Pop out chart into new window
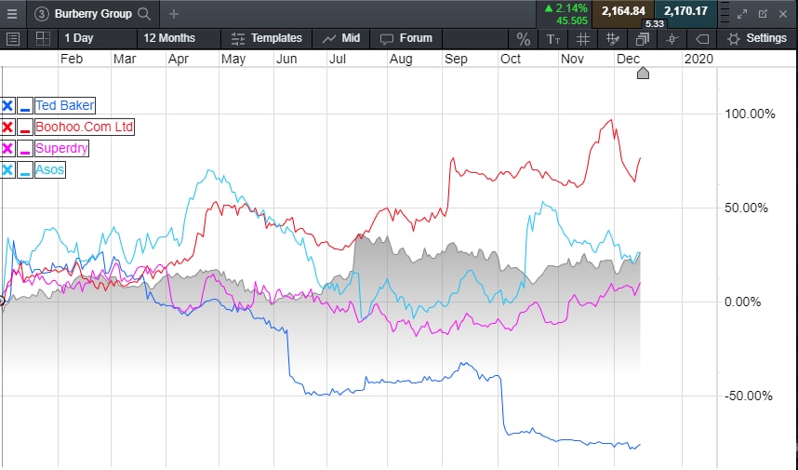Image resolution: width=798 pixels, height=470 pixels. 763,14
